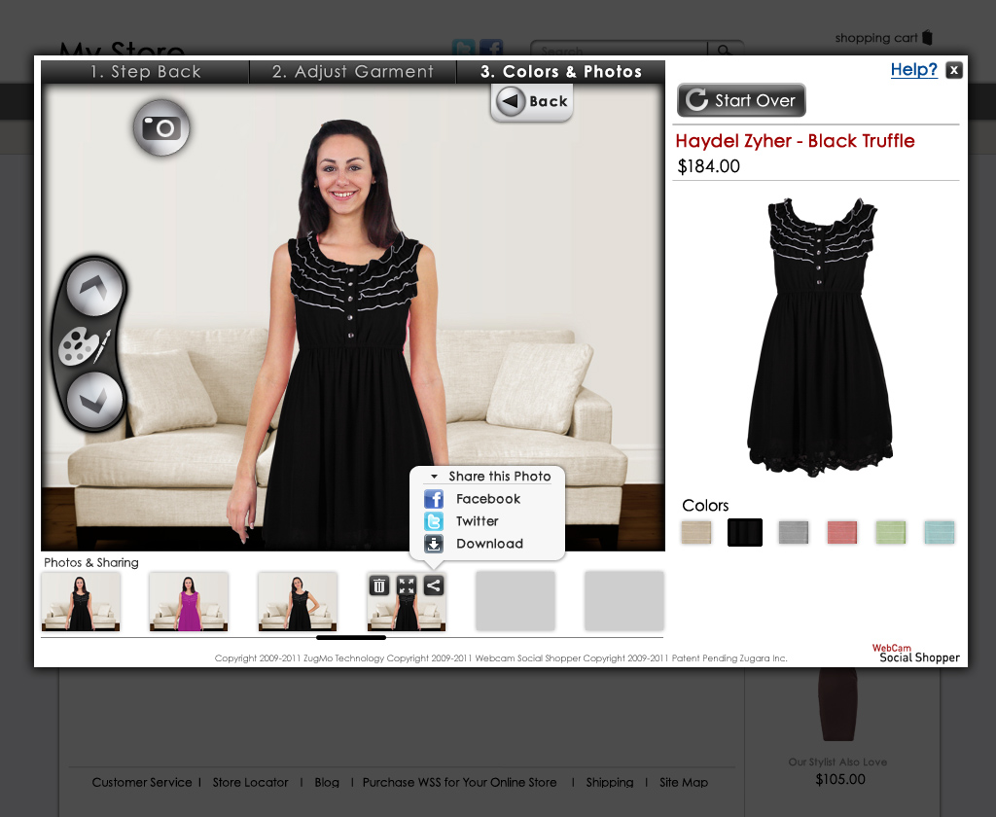Click the Facebook icon in store header
The height and width of the screenshot is (817, 996).
[x=491, y=48]
